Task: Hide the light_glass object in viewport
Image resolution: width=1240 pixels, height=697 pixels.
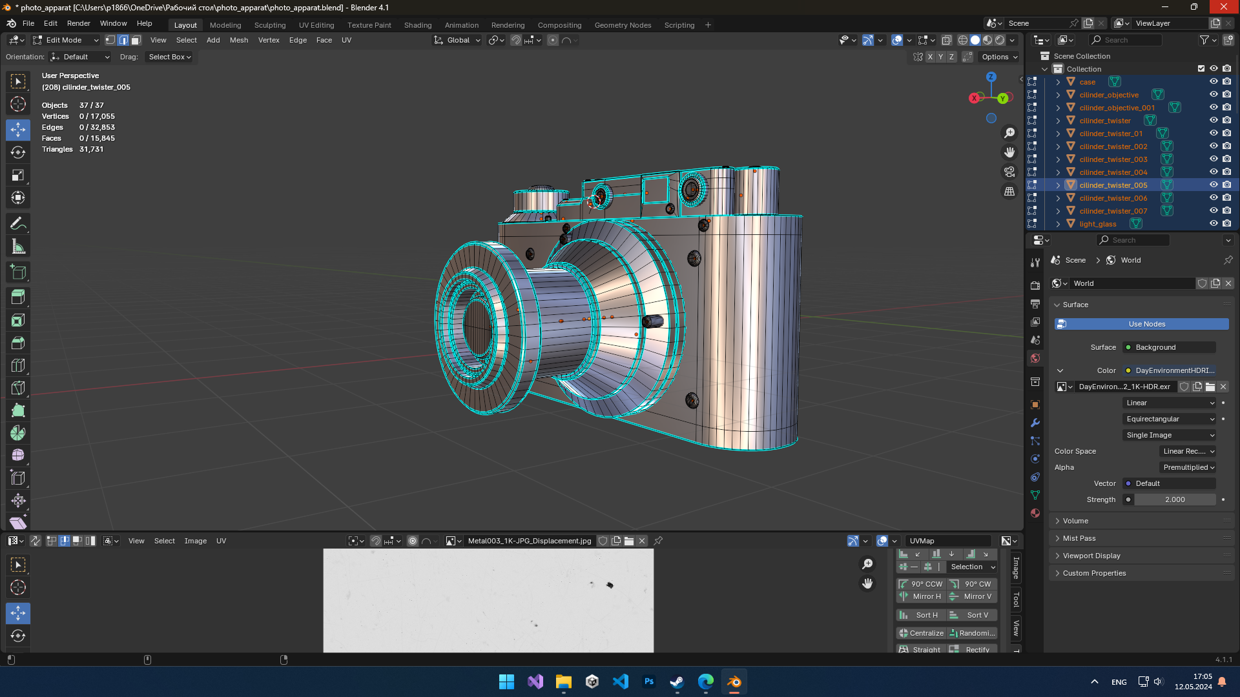Action: (1214, 224)
